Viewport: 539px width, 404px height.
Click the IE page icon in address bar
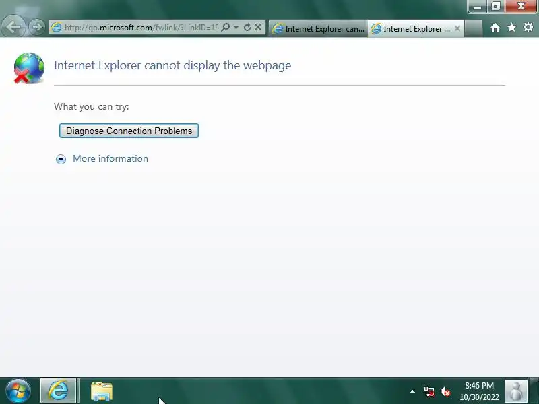(56, 27)
